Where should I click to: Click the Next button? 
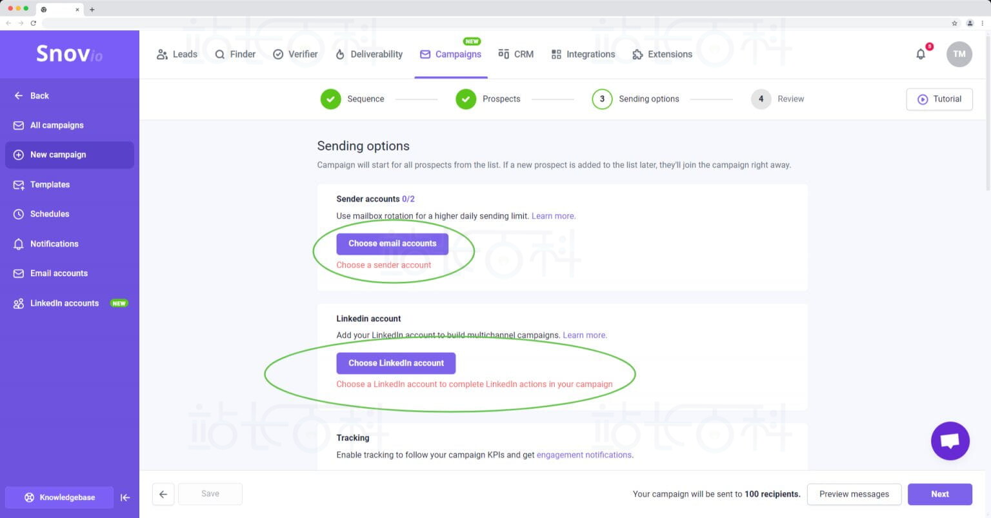(x=940, y=494)
